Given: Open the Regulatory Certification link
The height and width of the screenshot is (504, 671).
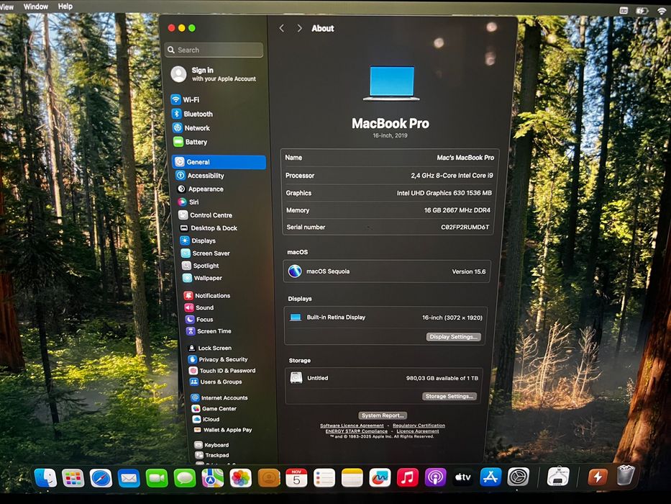Looking at the screenshot, I should pos(419,426).
